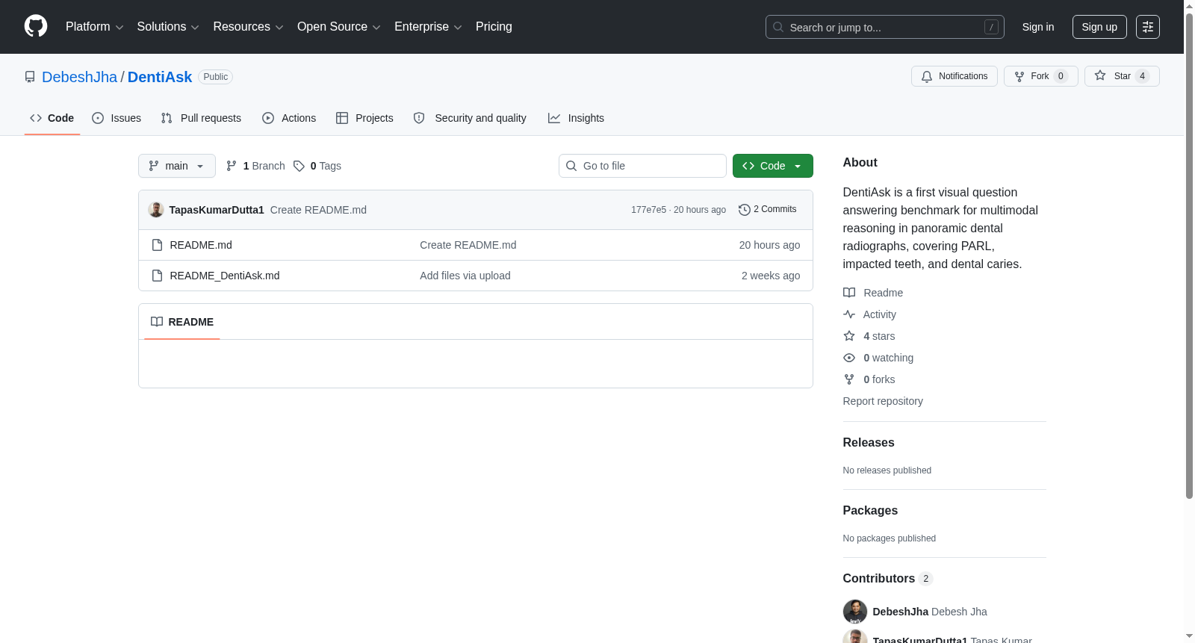Click the star icon beside 4 stars
1195x643 pixels.
point(849,336)
